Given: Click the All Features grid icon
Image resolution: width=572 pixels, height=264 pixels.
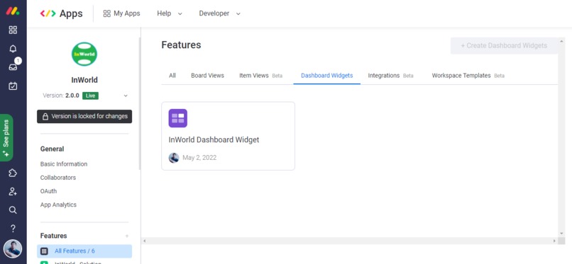Looking at the screenshot, I should [44, 251].
